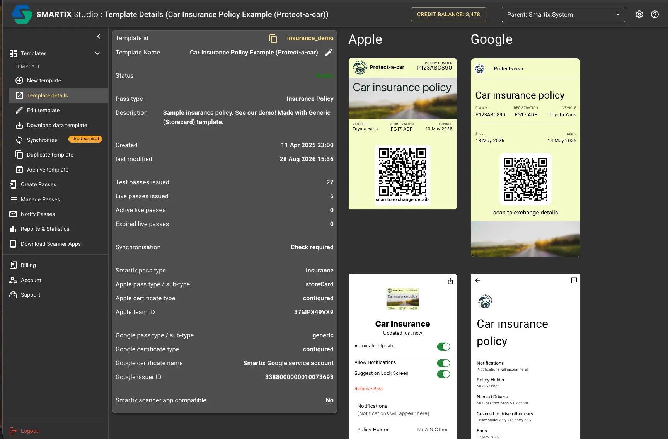Open Manage Passes menu item

55,199
